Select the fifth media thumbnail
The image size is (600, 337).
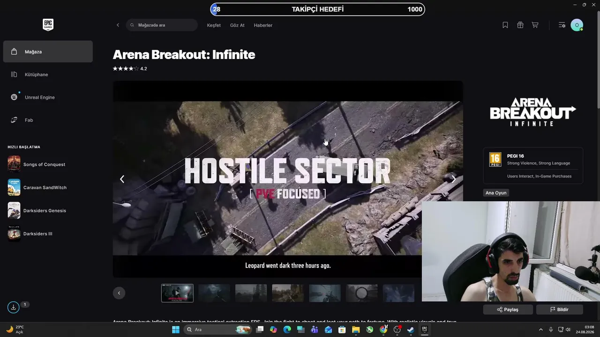325,293
